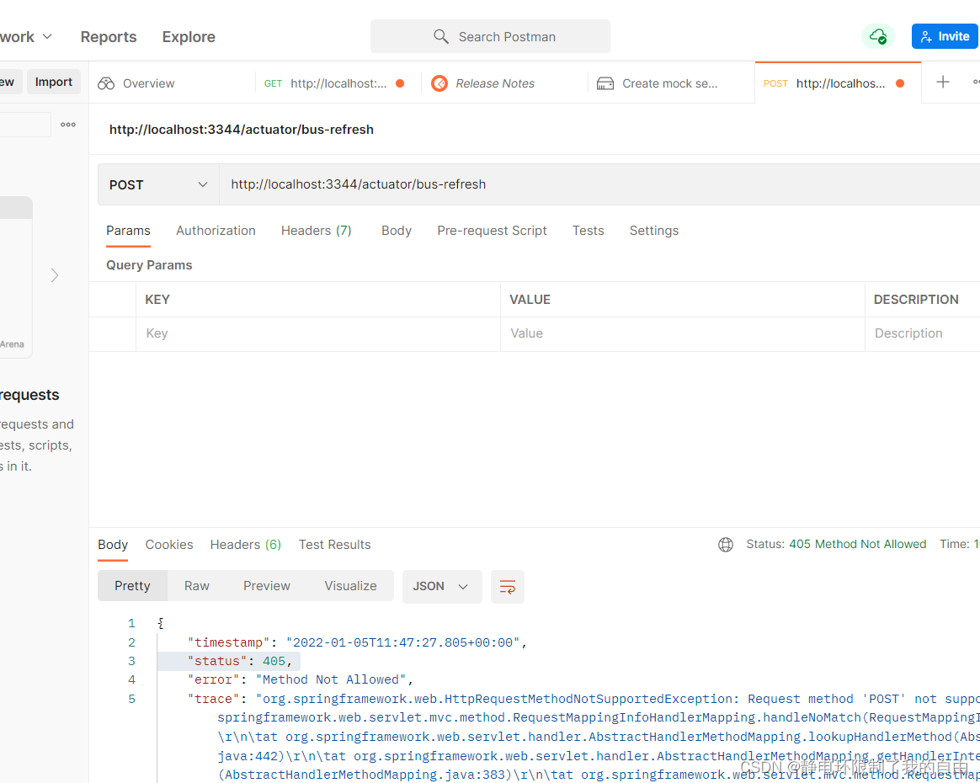This screenshot has height=783, width=980.
Task: Click the query param Value field
Action: [683, 333]
